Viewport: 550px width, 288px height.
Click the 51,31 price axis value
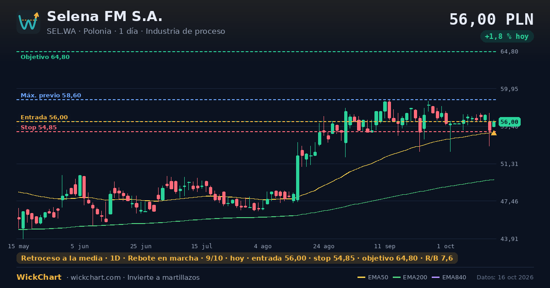tap(509, 164)
